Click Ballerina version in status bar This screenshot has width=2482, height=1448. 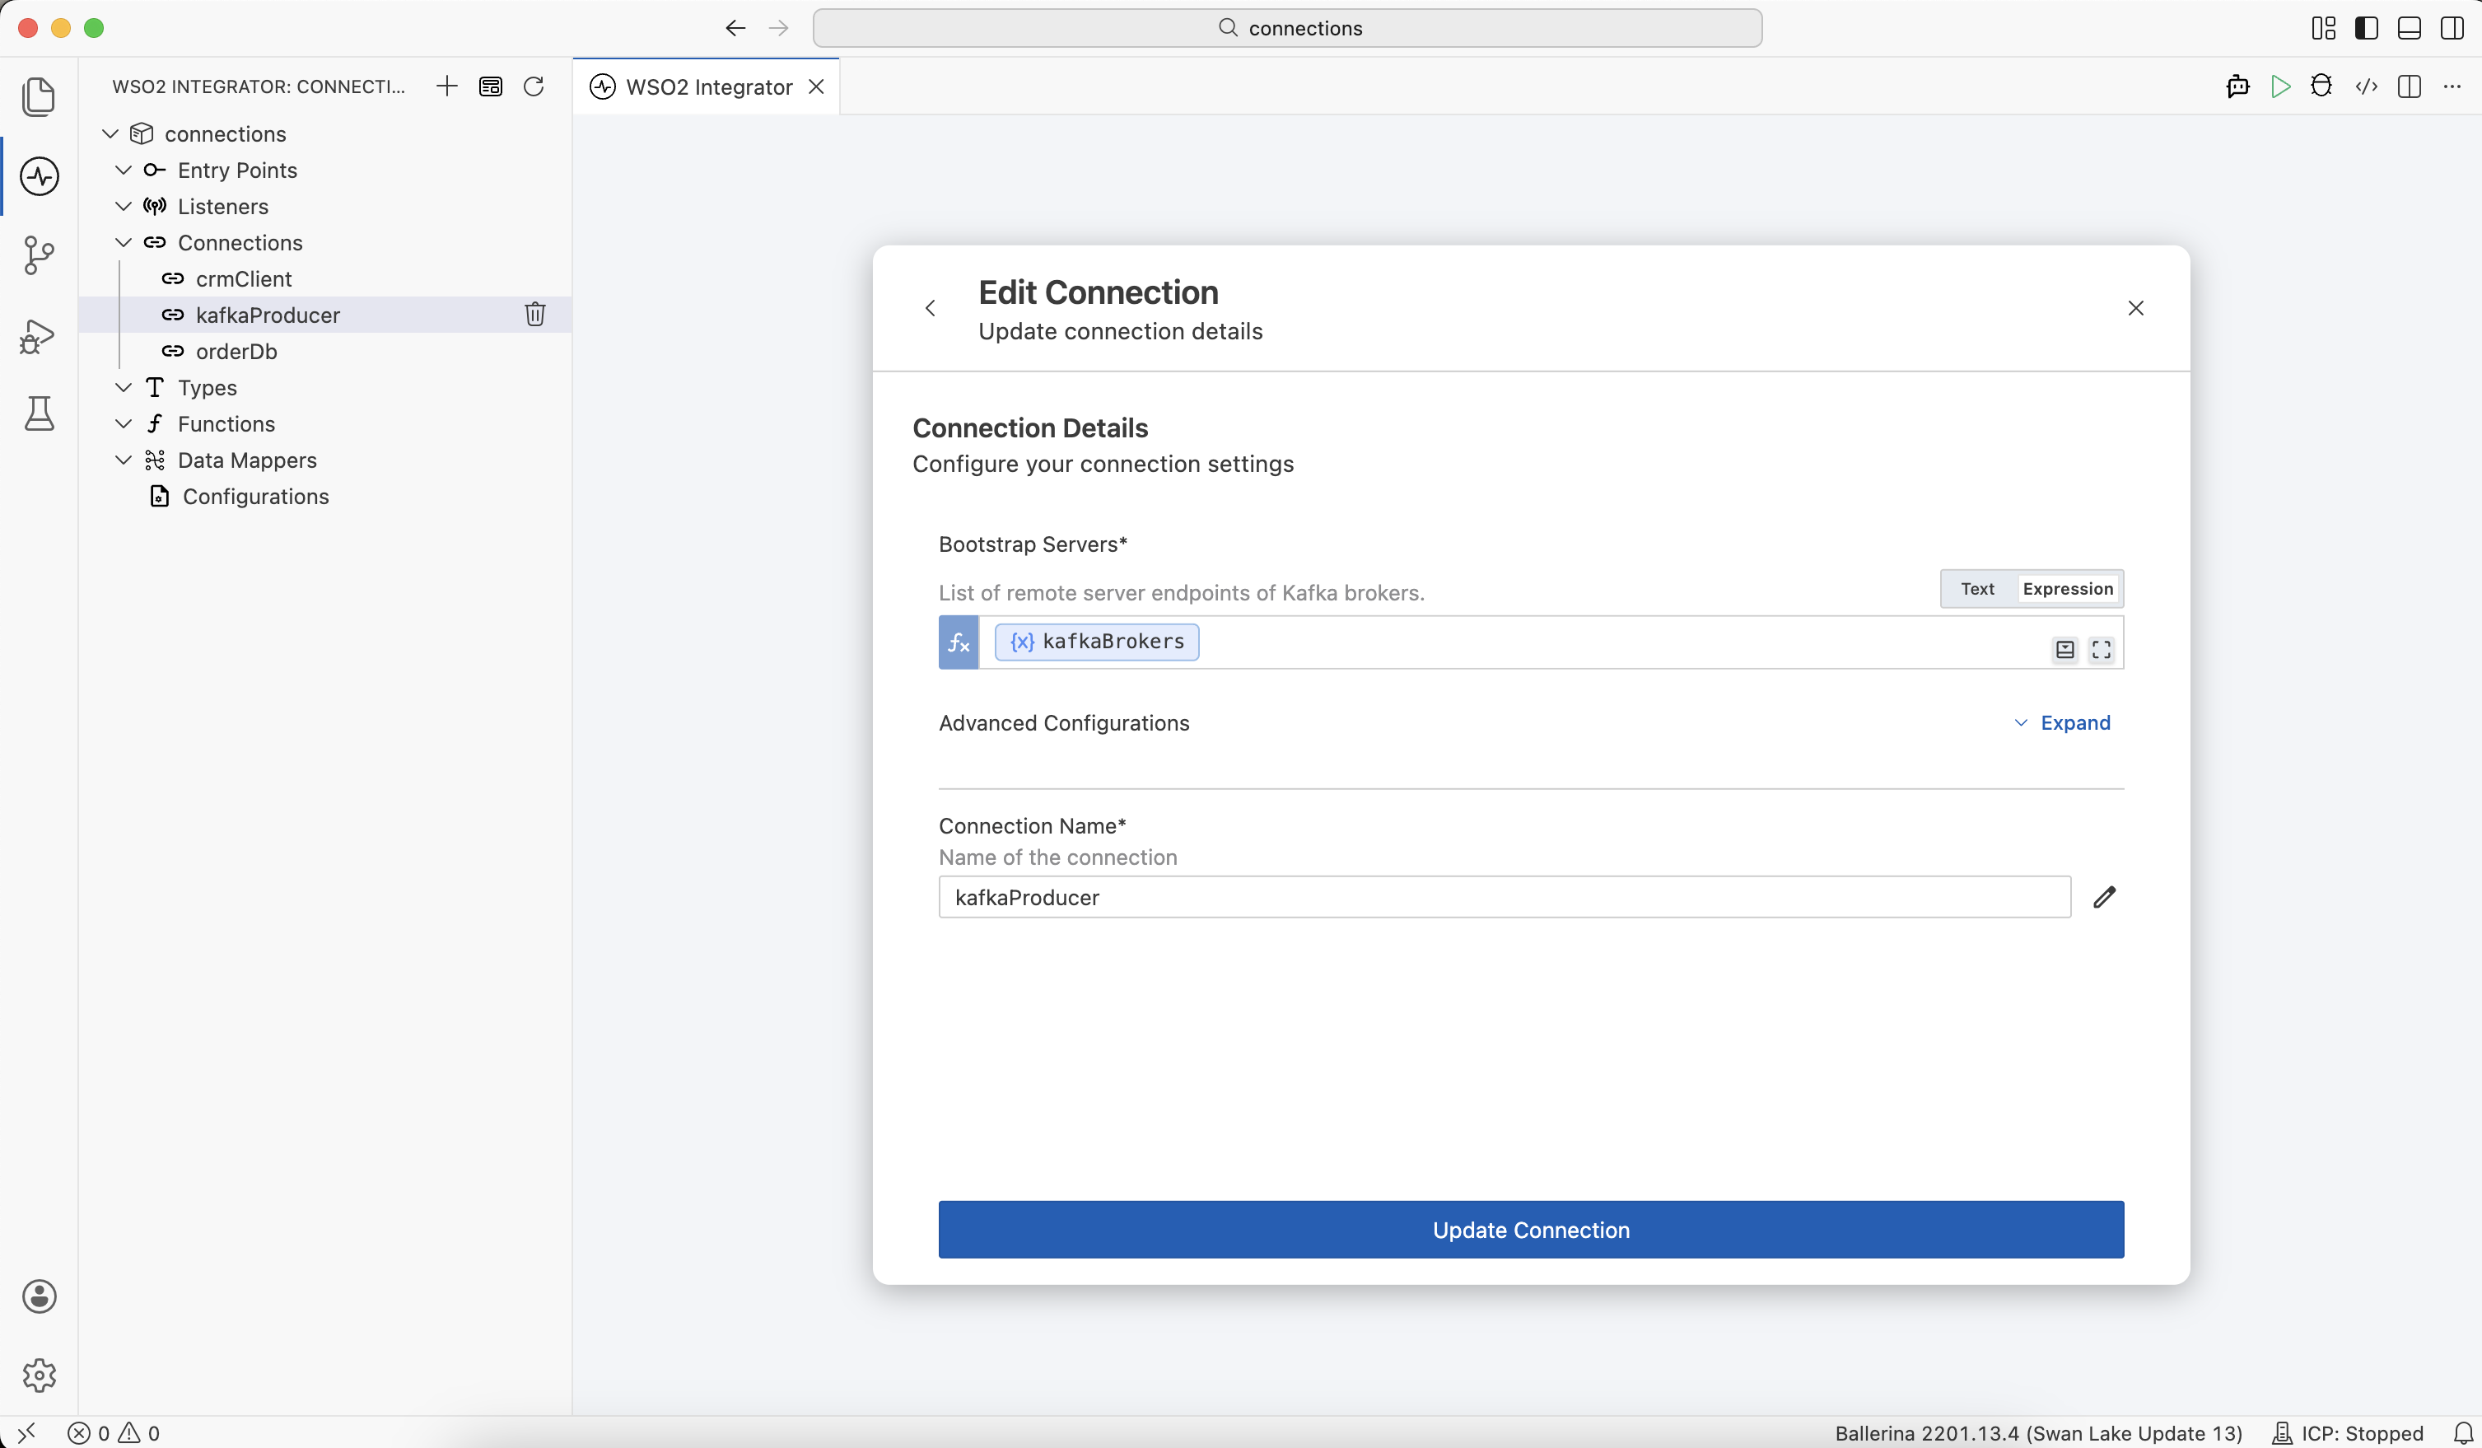(x=2038, y=1433)
